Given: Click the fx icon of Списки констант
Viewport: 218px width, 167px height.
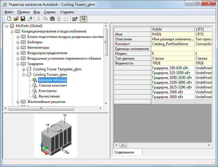Looking at the screenshot, I should (35, 85).
